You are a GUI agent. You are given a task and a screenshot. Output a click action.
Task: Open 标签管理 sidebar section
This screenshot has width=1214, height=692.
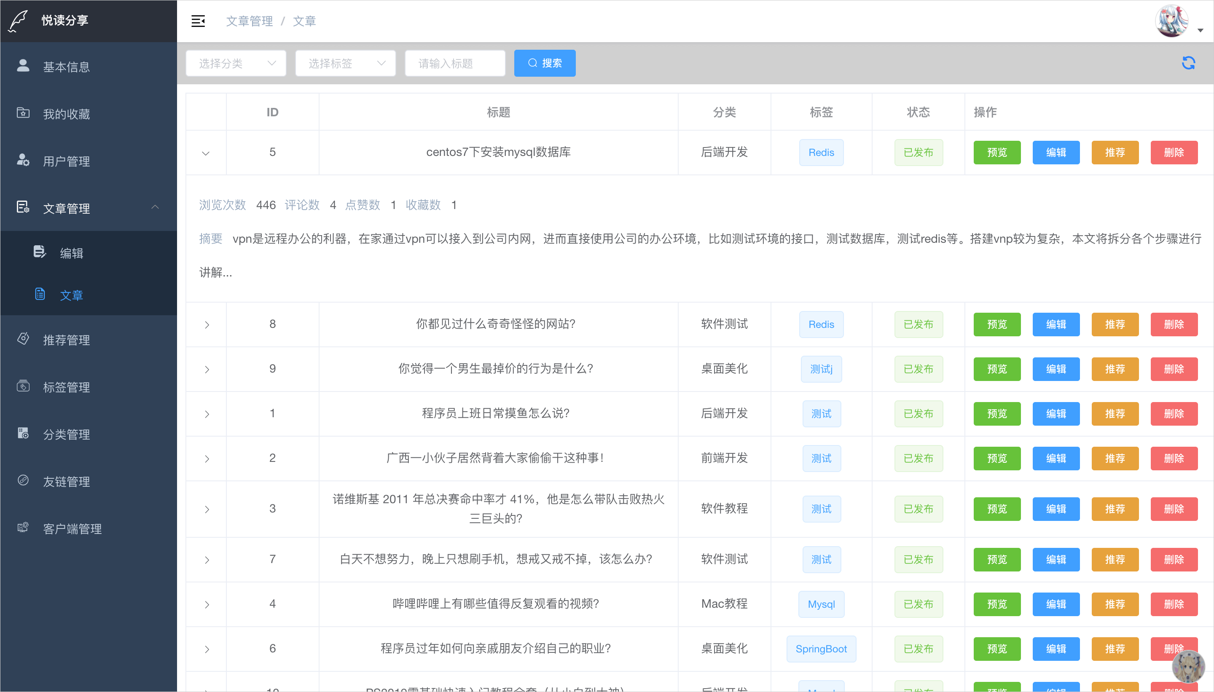click(66, 387)
